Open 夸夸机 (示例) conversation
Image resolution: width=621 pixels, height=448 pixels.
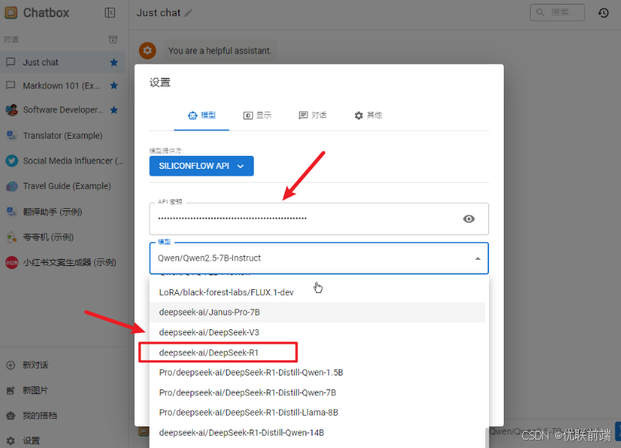click(x=62, y=237)
